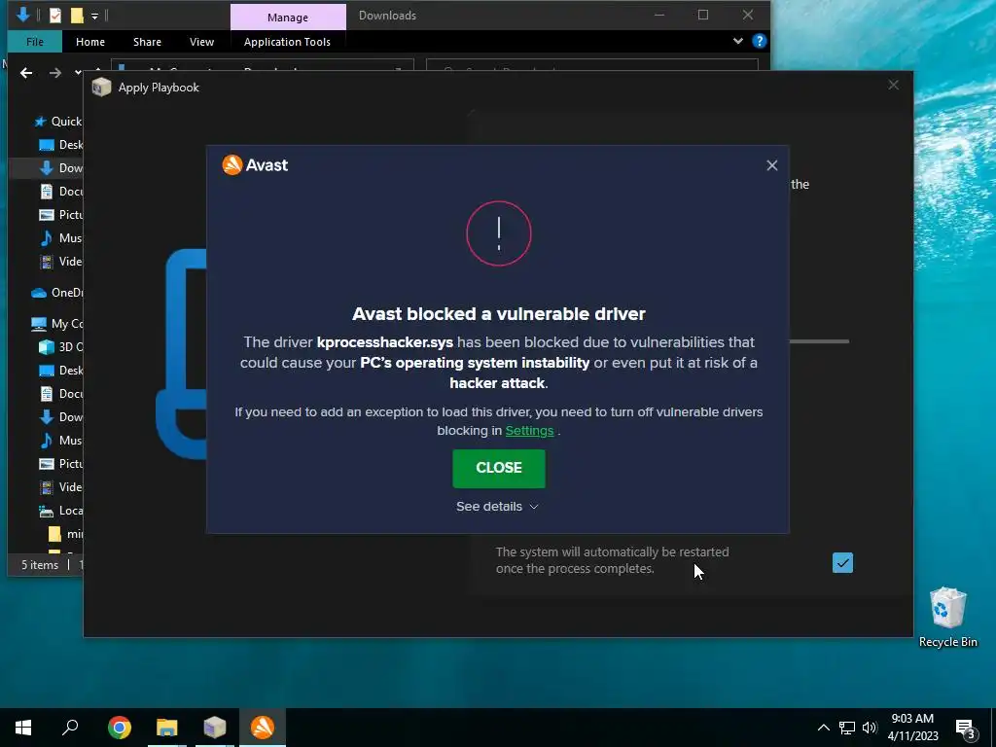Select highlighted Downloads in Quick access
Viewport: 996px width, 747px height.
pyautogui.click(x=60, y=168)
